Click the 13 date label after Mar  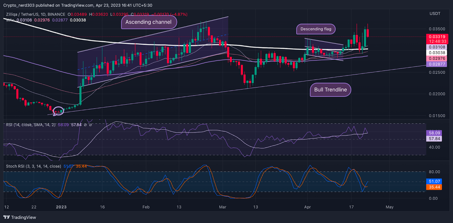click(255, 207)
